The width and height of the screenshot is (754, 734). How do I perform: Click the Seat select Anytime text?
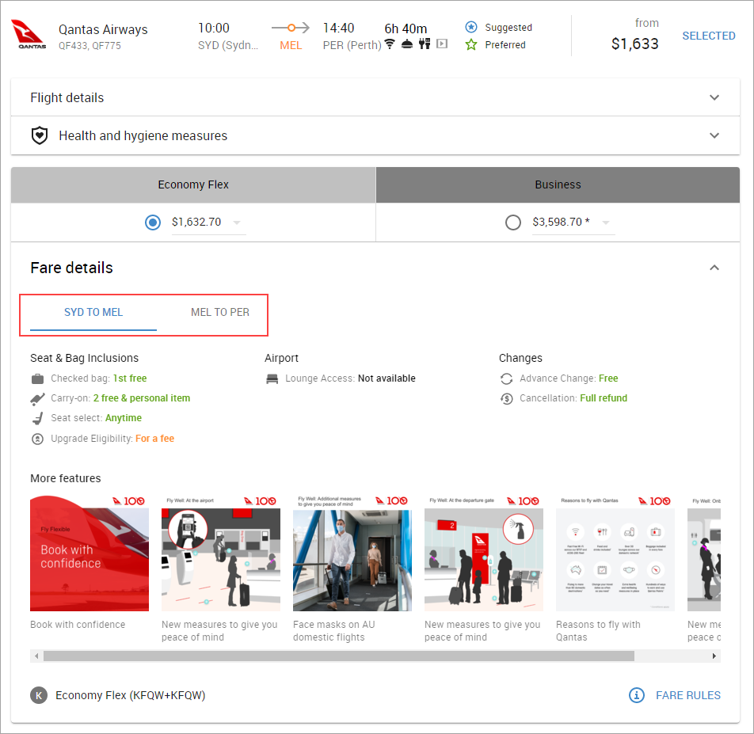coord(96,418)
